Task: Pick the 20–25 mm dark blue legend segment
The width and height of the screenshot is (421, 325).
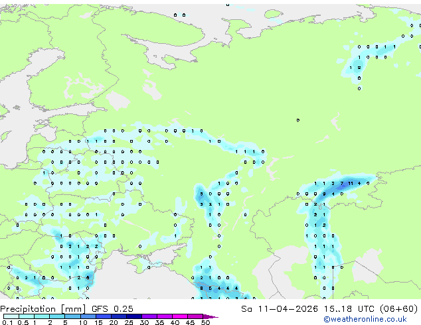Action: point(118,316)
